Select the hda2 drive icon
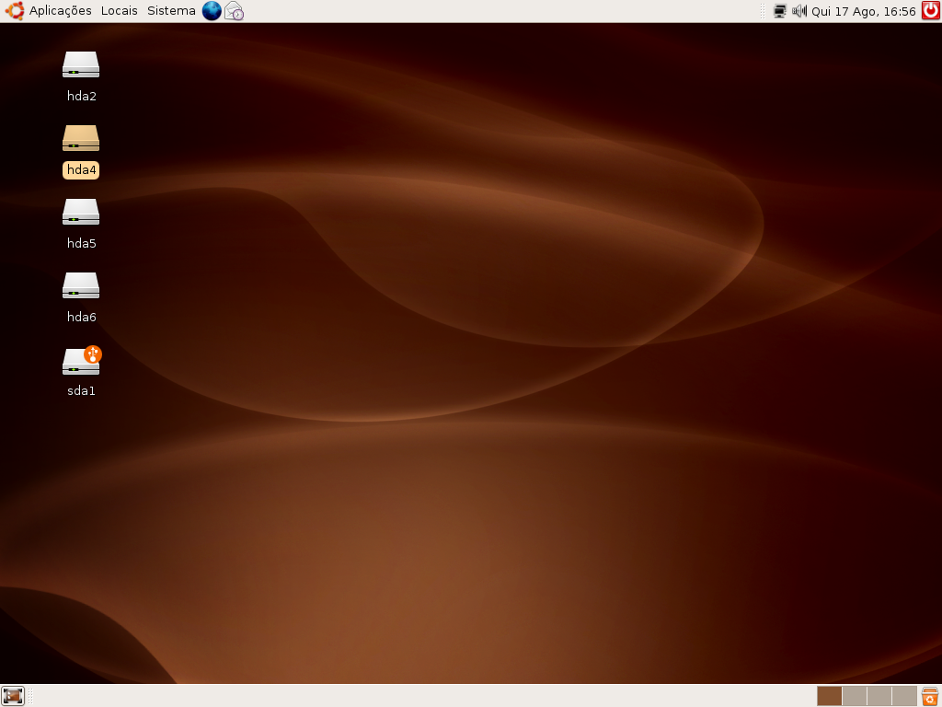This screenshot has height=707, width=942. coord(81,64)
